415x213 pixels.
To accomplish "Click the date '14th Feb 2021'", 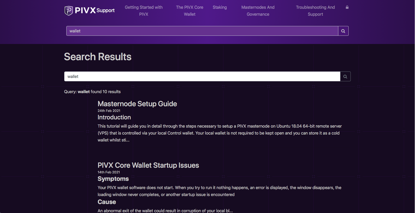I will tap(109, 172).
